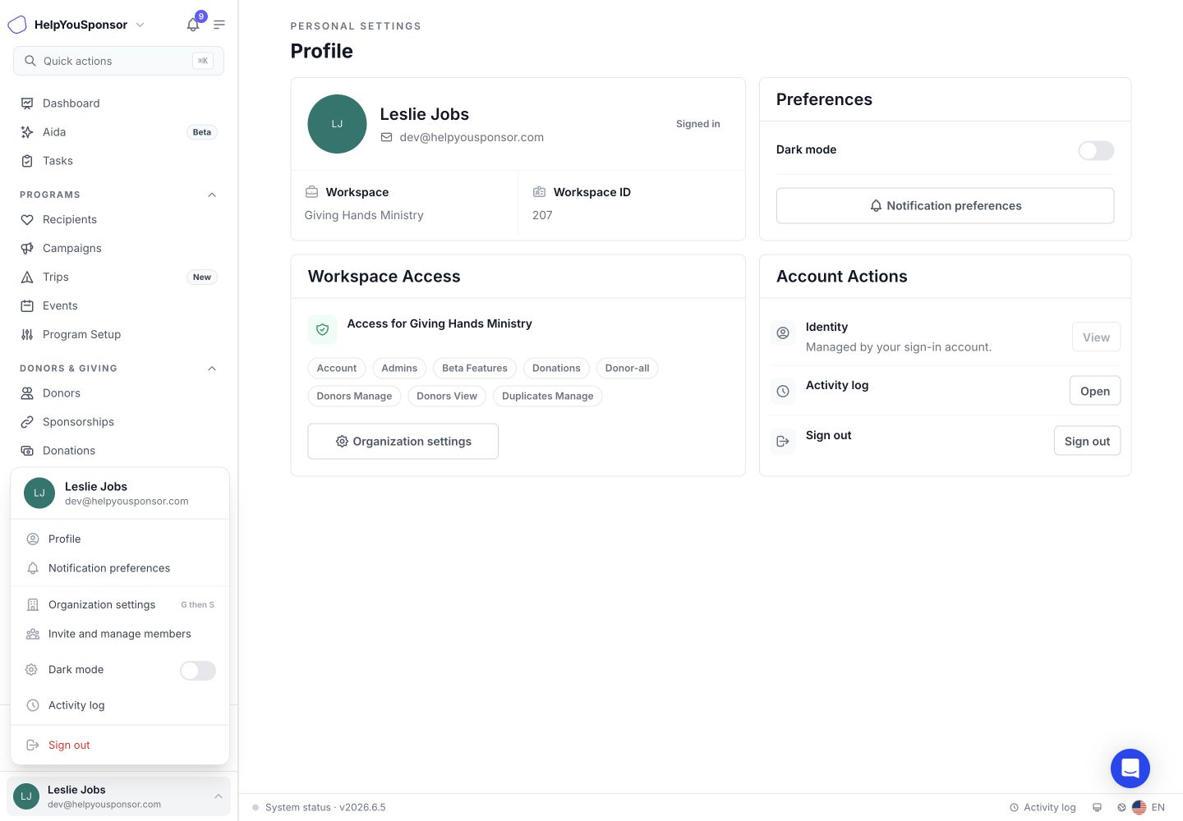Click the Events calendar icon
The image size is (1183, 821).
(x=27, y=306)
